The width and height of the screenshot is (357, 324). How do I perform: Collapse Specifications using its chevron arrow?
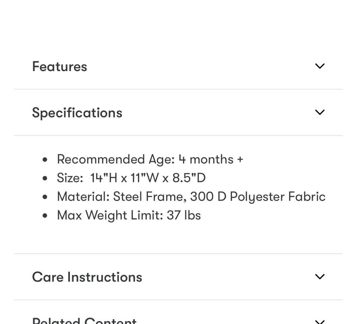320,112
